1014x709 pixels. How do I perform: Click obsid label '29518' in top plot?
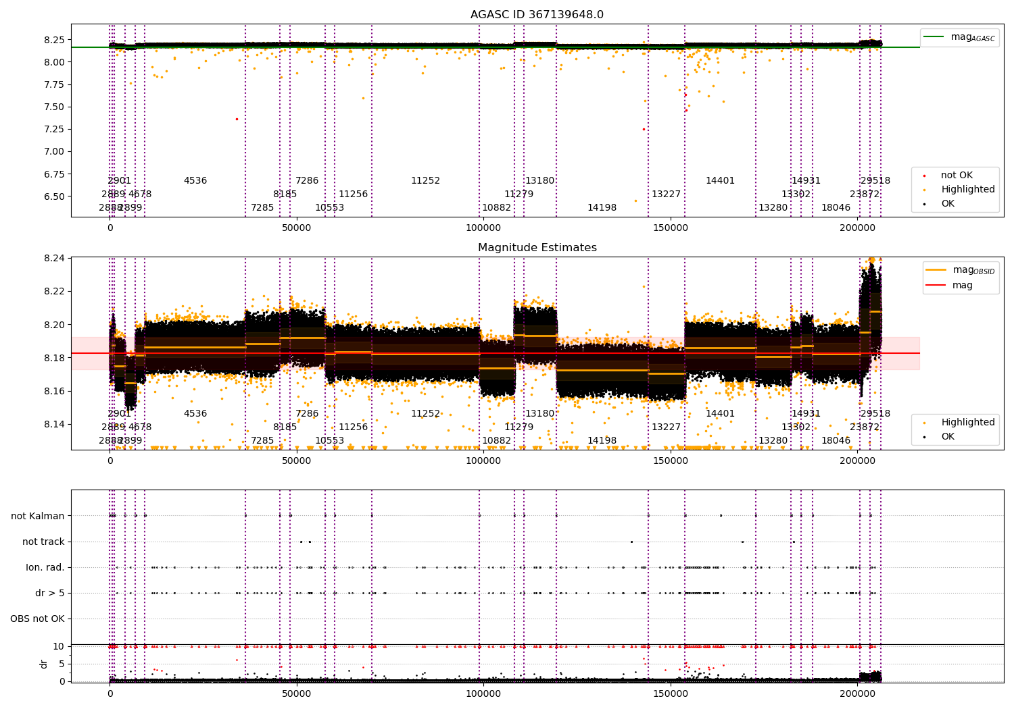pyautogui.click(x=875, y=181)
